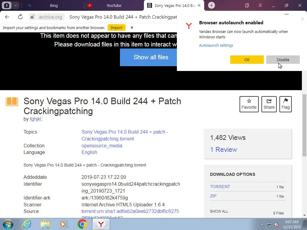
Task: Open uploader profile fghjkl;
Action: click(36, 119)
